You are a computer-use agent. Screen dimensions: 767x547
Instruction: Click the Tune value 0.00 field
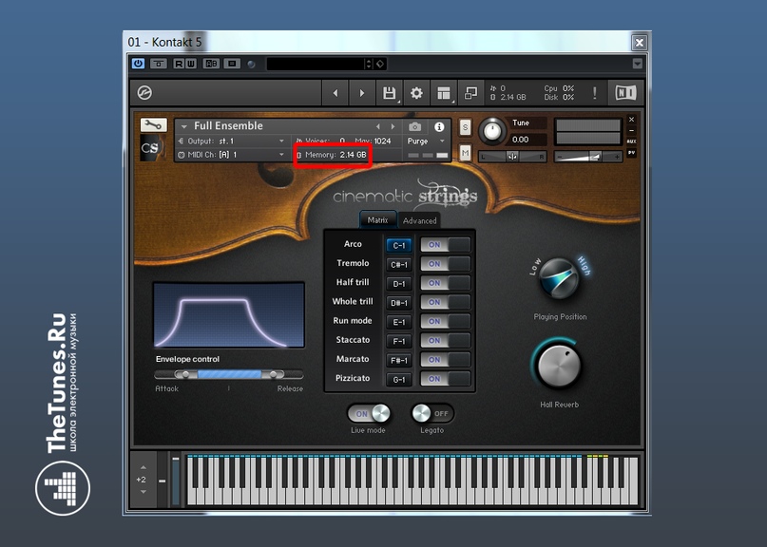[x=527, y=140]
